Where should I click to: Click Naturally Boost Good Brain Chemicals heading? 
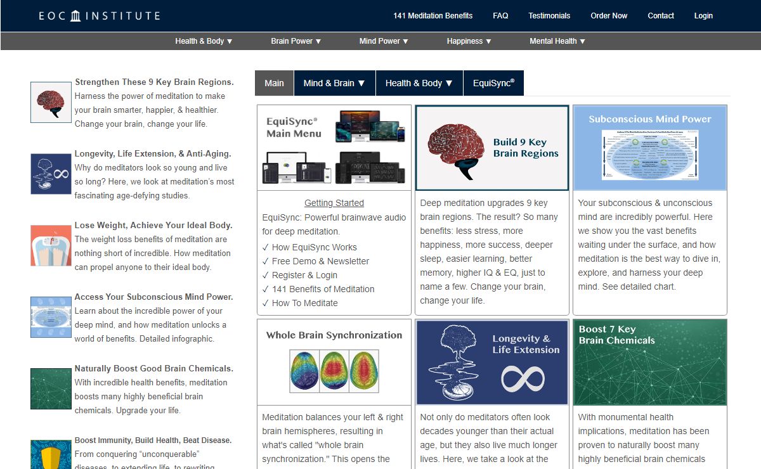tap(154, 369)
